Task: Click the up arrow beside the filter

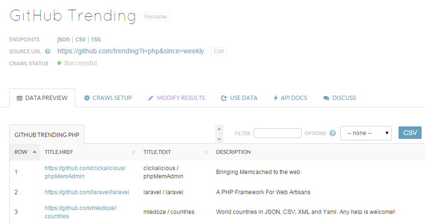Action: pyautogui.click(x=219, y=129)
